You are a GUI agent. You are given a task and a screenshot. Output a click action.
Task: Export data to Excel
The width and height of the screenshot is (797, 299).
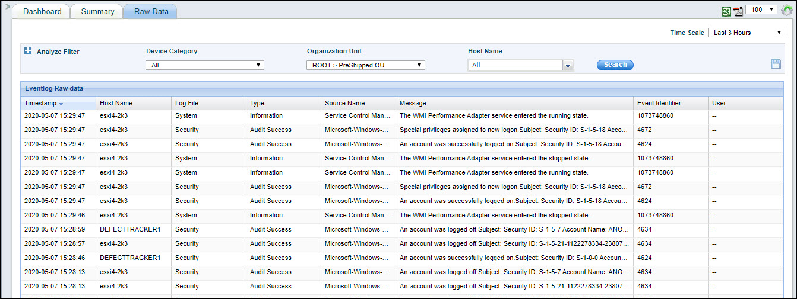[726, 11]
